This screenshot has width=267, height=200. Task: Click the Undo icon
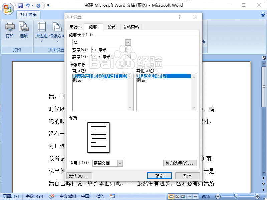(28, 5)
